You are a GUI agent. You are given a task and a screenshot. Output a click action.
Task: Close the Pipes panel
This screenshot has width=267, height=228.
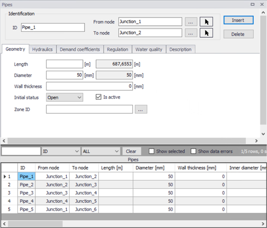coord(262,4)
